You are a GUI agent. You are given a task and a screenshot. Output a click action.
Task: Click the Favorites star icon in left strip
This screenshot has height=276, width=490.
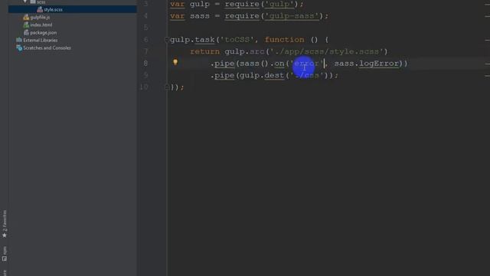point(5,235)
